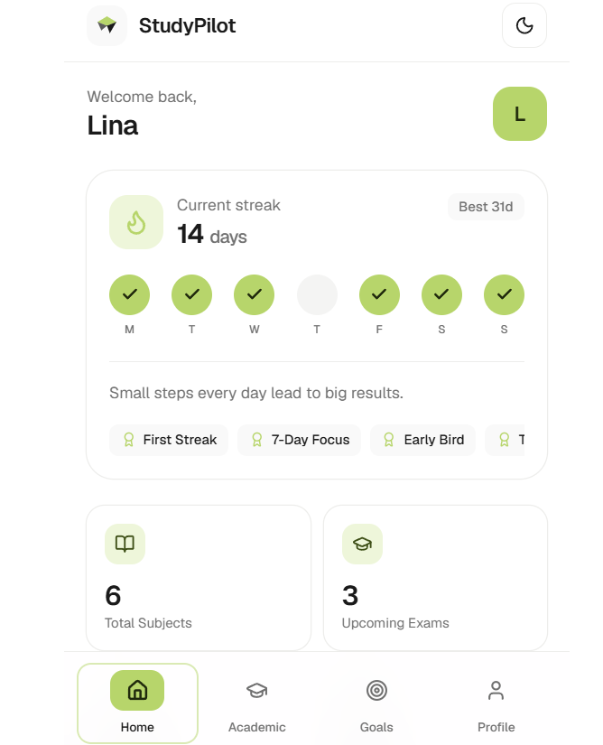Click the Best 31d label

(486, 207)
